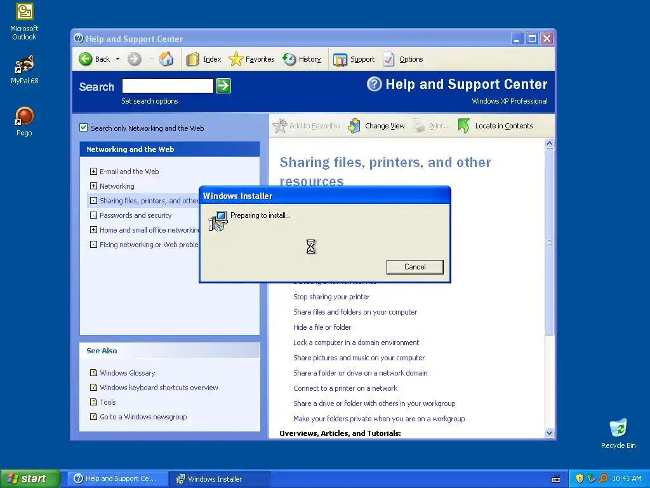Open Connect to a printer on a network
The height and width of the screenshot is (488, 650).
point(345,388)
